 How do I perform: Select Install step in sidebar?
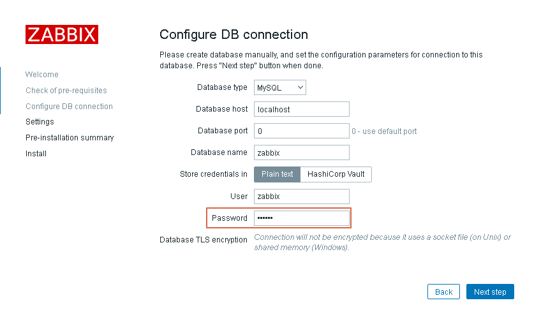36,154
